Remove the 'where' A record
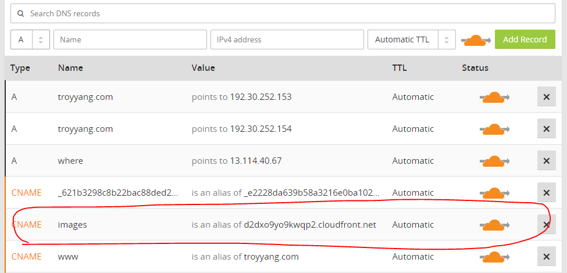The width and height of the screenshot is (567, 273). pos(546,161)
